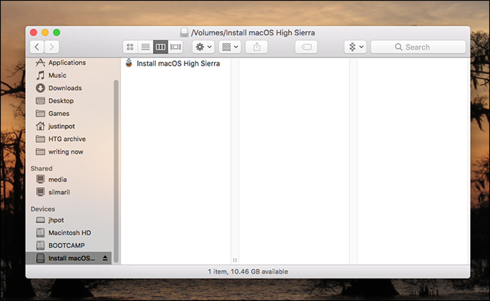Switch to cover flow view
The width and height of the screenshot is (490, 301).
click(x=176, y=47)
